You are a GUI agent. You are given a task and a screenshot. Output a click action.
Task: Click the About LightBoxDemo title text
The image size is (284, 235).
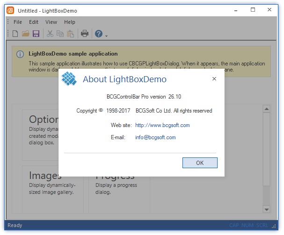pos(124,79)
